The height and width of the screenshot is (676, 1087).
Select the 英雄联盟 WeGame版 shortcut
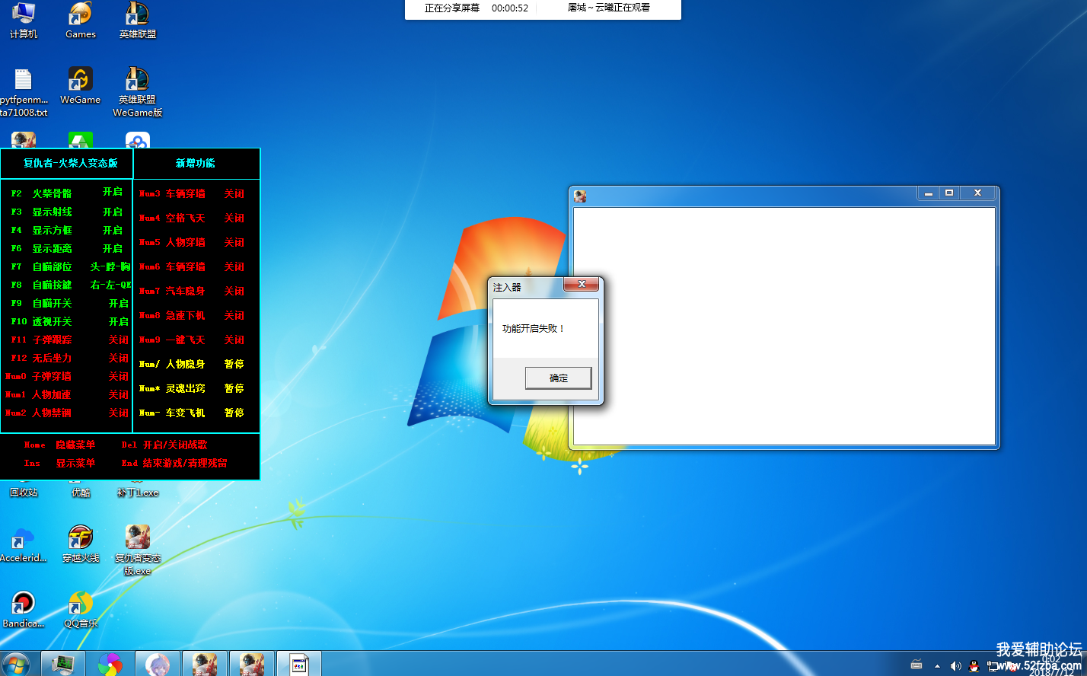[x=137, y=92]
